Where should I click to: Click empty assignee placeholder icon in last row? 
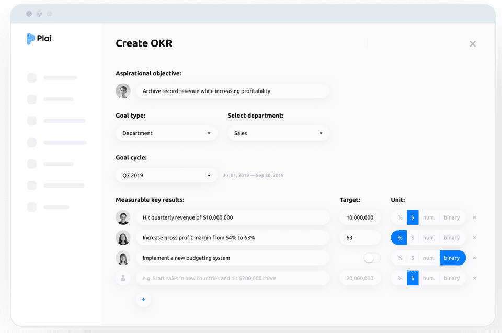[123, 278]
